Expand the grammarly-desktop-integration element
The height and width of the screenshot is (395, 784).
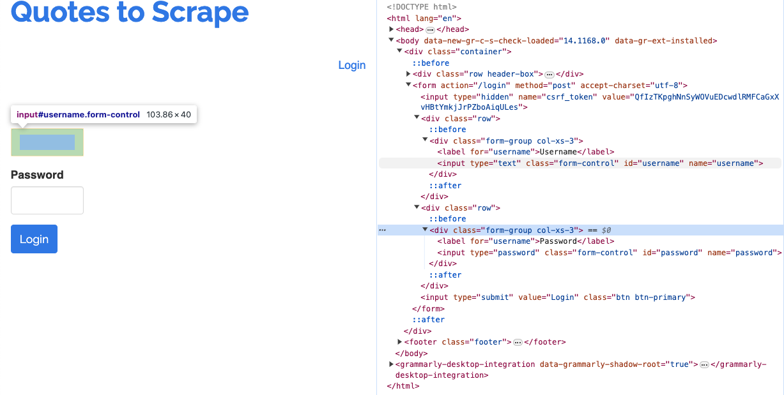pos(391,364)
